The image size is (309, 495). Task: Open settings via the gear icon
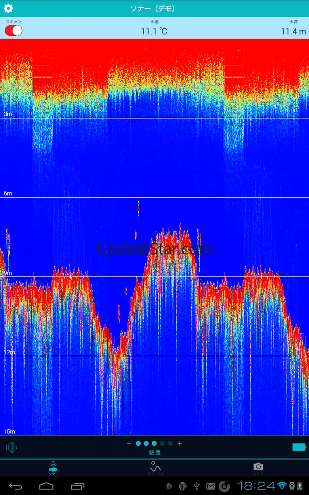8,8
